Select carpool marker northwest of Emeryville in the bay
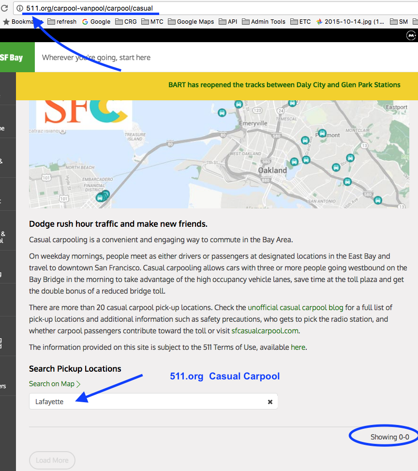 222,113
